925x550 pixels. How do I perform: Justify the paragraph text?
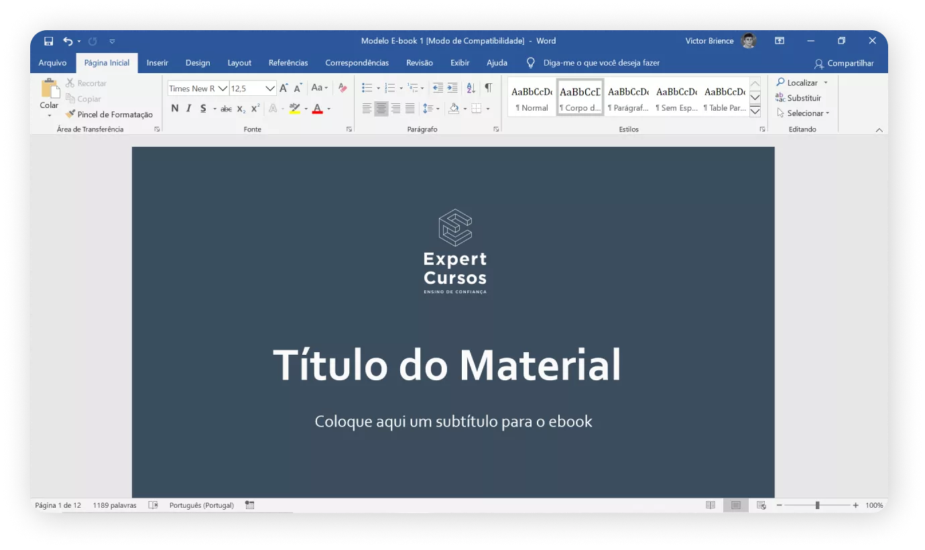pos(410,109)
